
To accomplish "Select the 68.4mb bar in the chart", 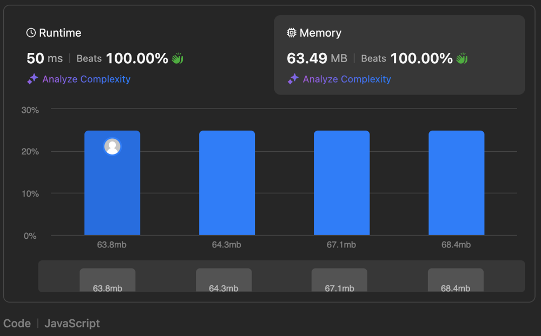I will click(x=456, y=183).
